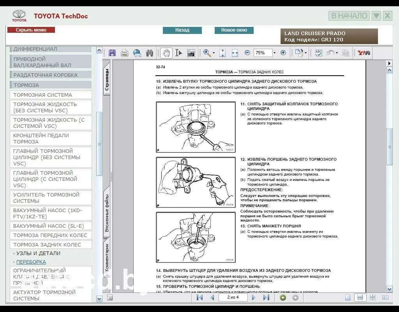This screenshot has width=399, height=312.
Task: Switch to single page layout
Action: pyautogui.click(x=348, y=298)
